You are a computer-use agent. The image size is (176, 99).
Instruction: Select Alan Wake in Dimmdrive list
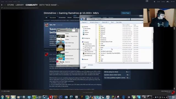click(x=68, y=46)
